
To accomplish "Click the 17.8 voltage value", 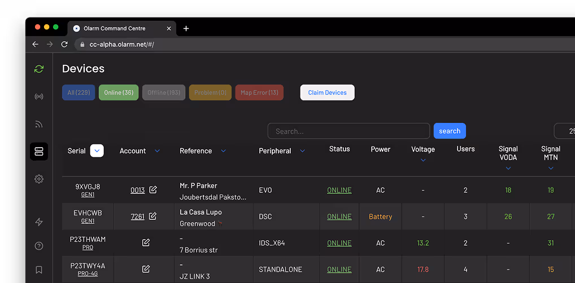I will [423, 269].
